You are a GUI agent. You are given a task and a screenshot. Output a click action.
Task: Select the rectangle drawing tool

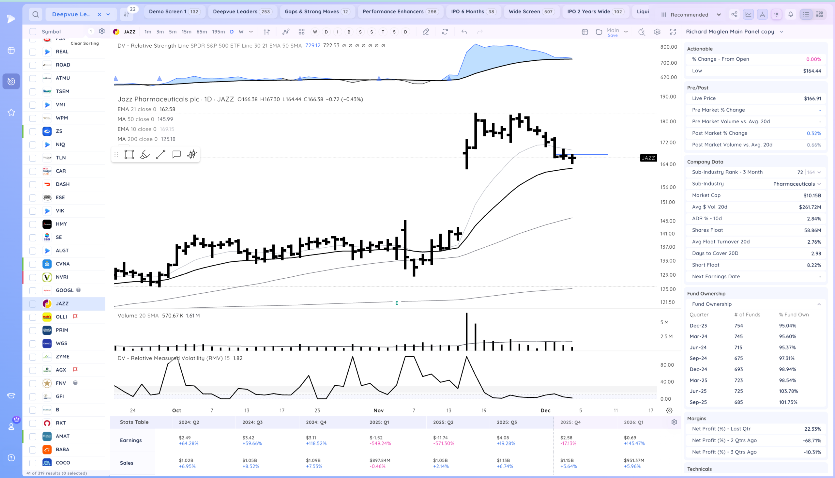click(x=129, y=154)
